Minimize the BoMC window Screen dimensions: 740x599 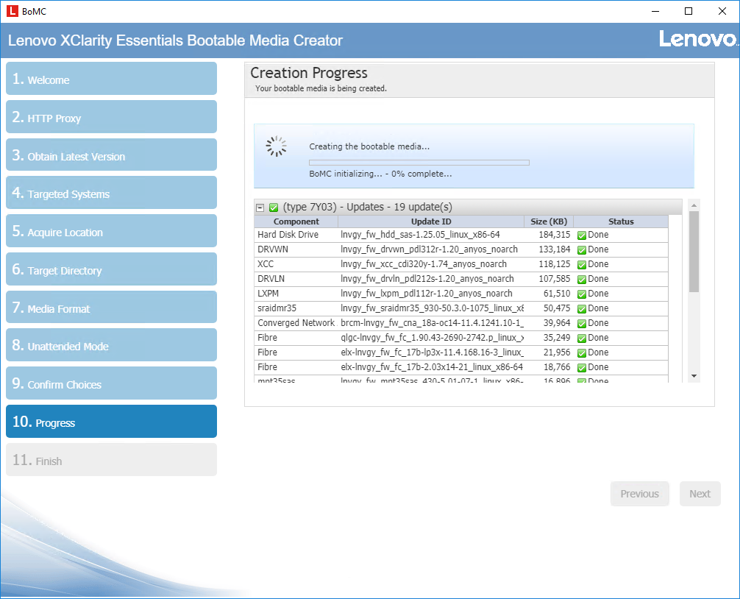[x=655, y=11]
